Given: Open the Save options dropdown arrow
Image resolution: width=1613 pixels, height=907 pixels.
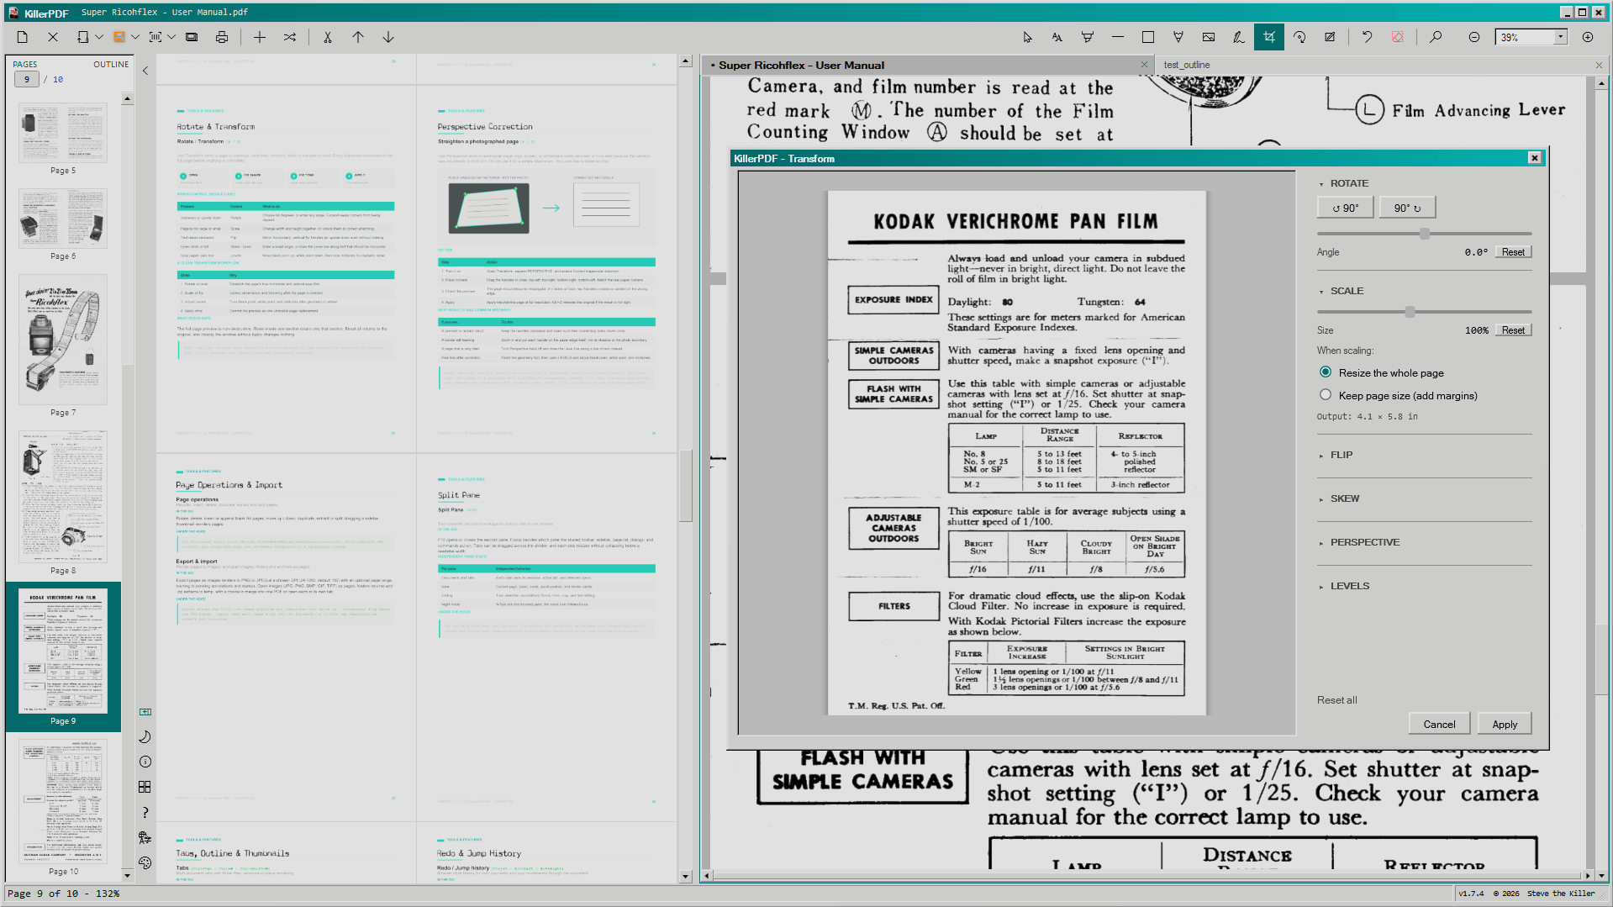Looking at the screenshot, I should 134,37.
